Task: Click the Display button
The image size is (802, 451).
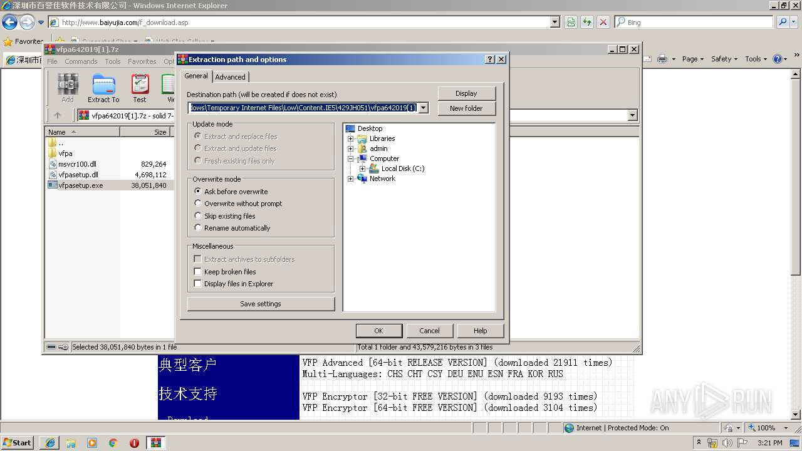Action: pyautogui.click(x=466, y=93)
